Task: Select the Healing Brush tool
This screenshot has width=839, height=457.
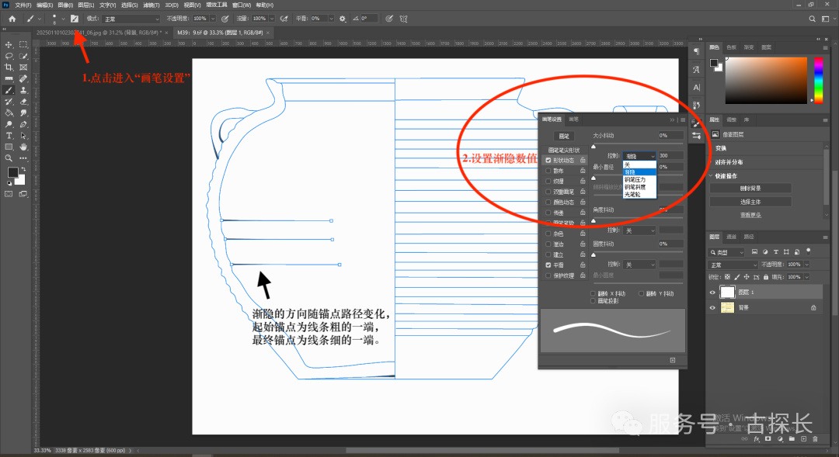Action: [x=23, y=78]
